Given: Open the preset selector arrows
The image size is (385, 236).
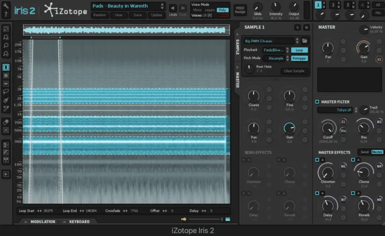Looking at the screenshot, I should 162,6.
